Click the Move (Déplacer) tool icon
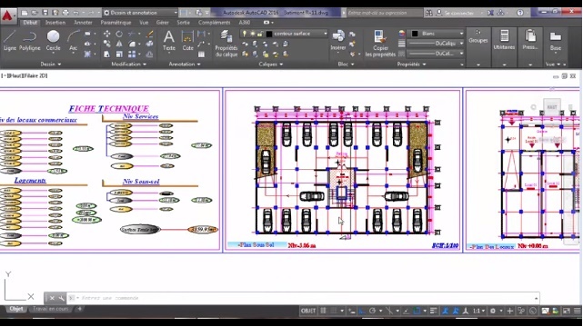The image size is (583, 327). (x=107, y=34)
